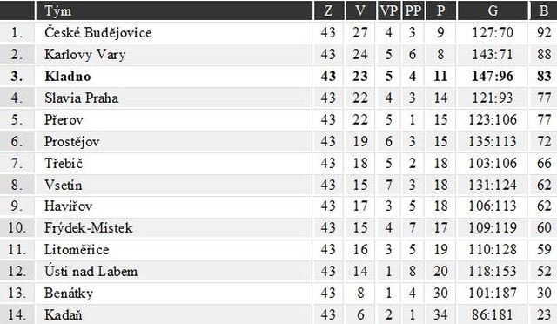The width and height of the screenshot is (557, 324).
Task: Click the B points column header
Action: tap(544, 11)
